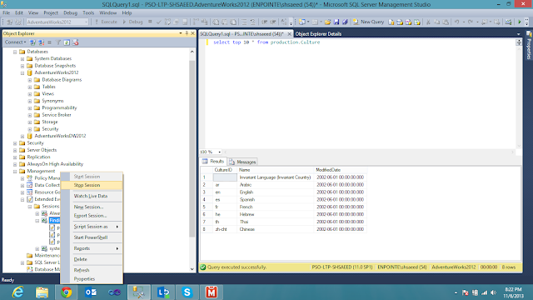Select the Service Broker tree item
The image size is (533, 300).
coord(57,115)
